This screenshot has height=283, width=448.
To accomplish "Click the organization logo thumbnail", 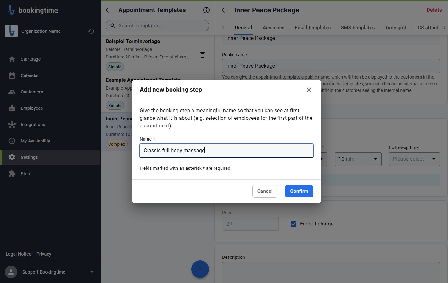I will click(11, 31).
